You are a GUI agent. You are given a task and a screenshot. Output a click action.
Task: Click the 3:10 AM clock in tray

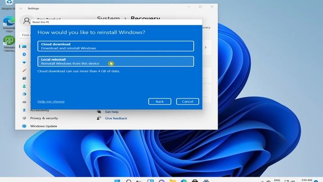tap(306, 180)
